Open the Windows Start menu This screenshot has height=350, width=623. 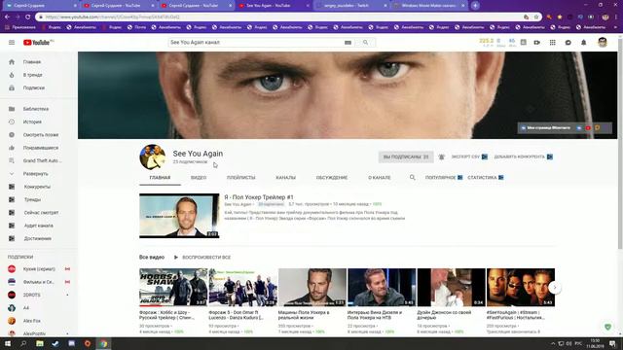pyautogui.click(x=8, y=343)
